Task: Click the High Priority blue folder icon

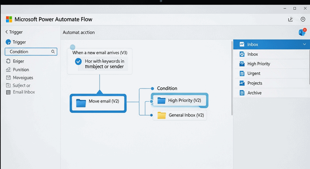Action: pyautogui.click(x=161, y=100)
